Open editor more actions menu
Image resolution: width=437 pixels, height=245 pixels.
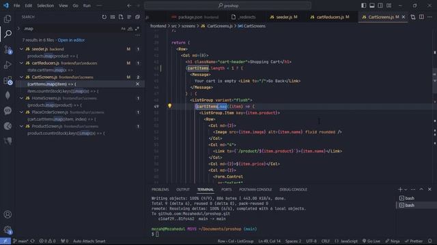429,17
